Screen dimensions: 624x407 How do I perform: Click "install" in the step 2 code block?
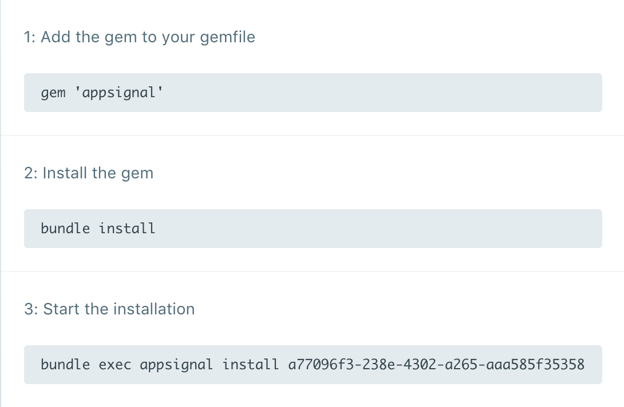pyautogui.click(x=127, y=229)
